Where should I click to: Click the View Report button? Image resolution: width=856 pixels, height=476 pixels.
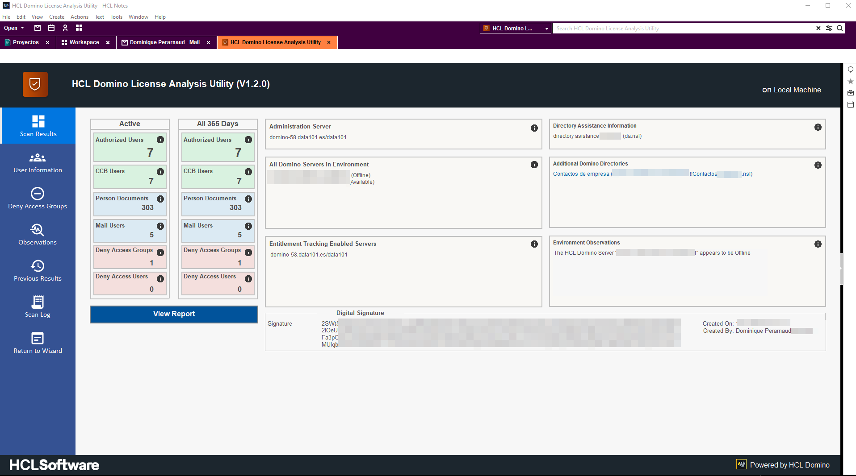point(174,314)
